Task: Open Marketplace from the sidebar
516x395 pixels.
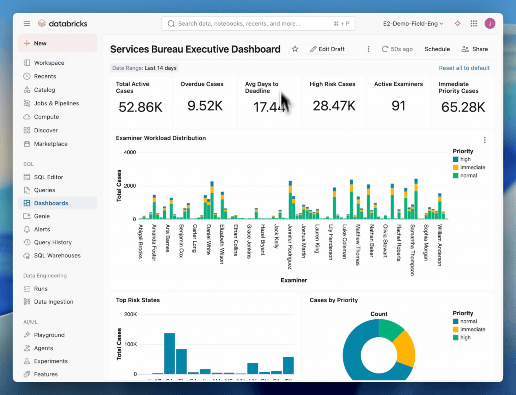Action: (51, 144)
